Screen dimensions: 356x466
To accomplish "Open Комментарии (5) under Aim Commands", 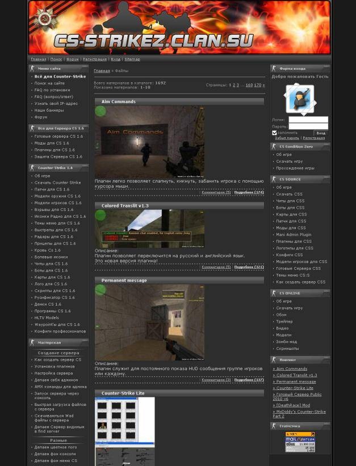I will pyautogui.click(x=216, y=192).
